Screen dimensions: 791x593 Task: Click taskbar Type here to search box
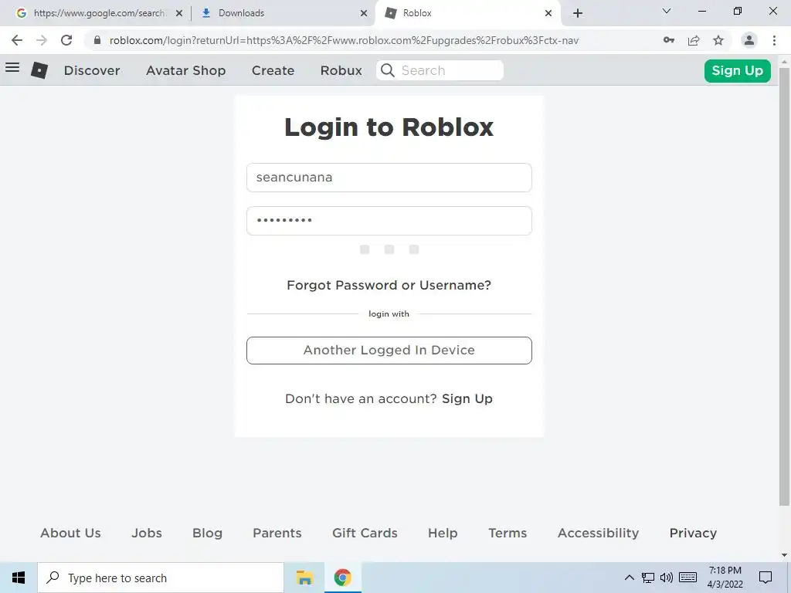tap(161, 578)
